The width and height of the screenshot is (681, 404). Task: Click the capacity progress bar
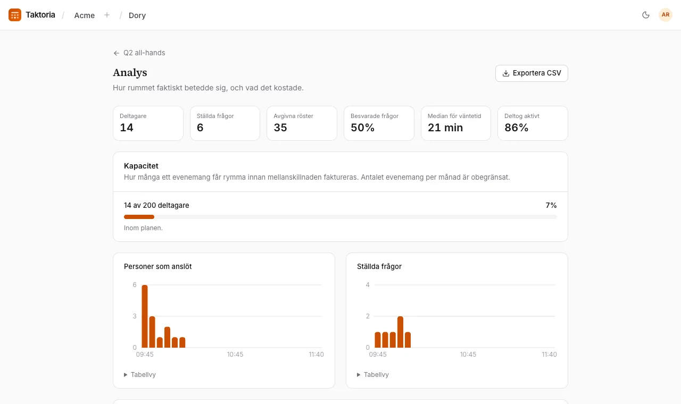[340, 217]
